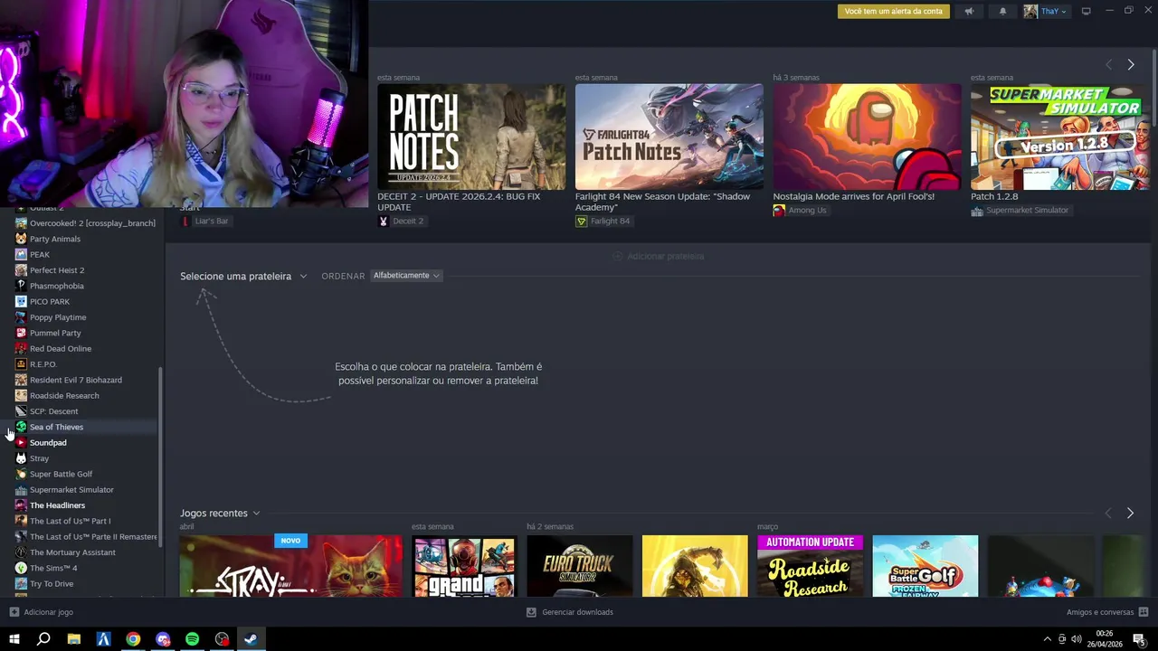Click the Farlight 84 game tag link
The height and width of the screenshot is (651, 1158).
603,221
